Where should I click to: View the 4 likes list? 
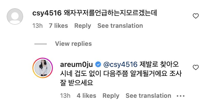click(x=86, y=96)
